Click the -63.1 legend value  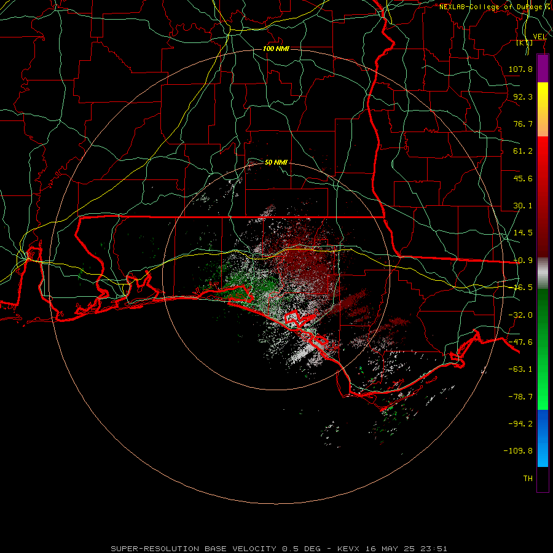(520, 369)
